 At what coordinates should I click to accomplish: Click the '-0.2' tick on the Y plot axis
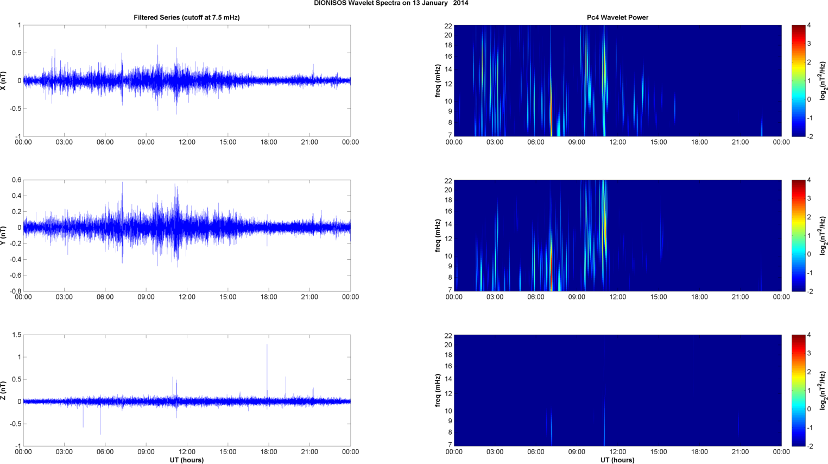click(x=15, y=244)
